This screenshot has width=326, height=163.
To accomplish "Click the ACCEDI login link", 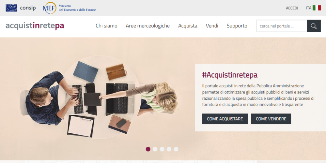I will 292,8.
